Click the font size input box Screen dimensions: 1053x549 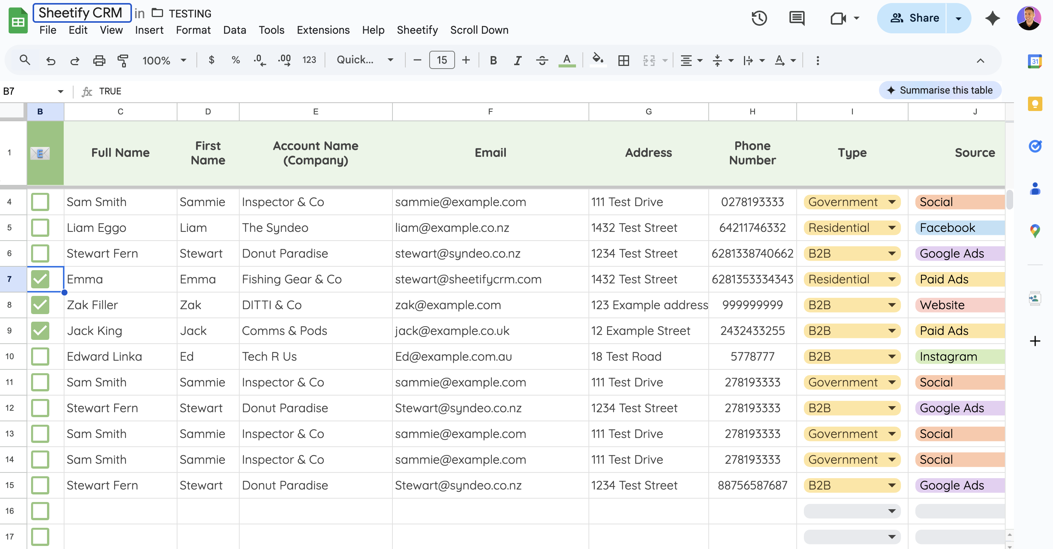tap(441, 60)
